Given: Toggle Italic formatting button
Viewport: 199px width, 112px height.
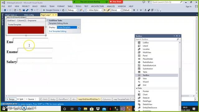Looking at the screenshot, I should [x=137, y=10].
